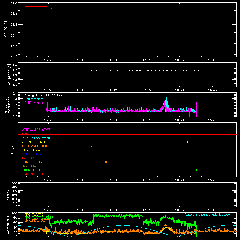Screen dimensions: 240x240
Task: Click the NON_SOLAR_EVENT label
Action: (x=36, y=138)
